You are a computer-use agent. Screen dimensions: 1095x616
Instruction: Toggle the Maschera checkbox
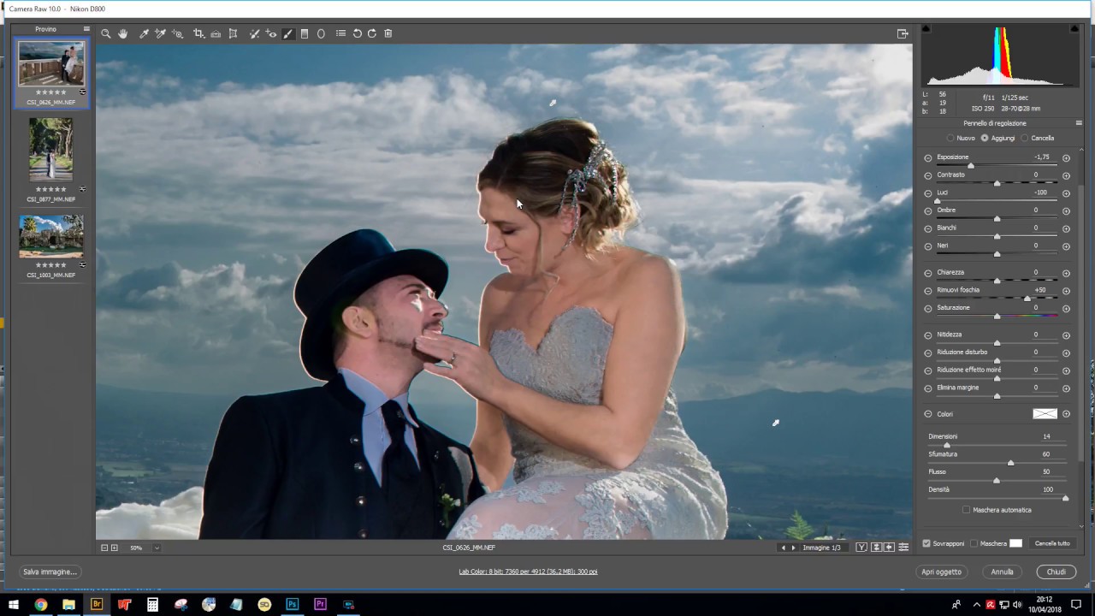974,543
